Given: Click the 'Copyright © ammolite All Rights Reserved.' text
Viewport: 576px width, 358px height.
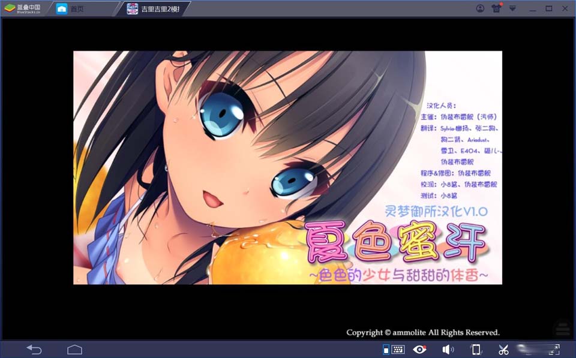Looking at the screenshot, I should [423, 332].
